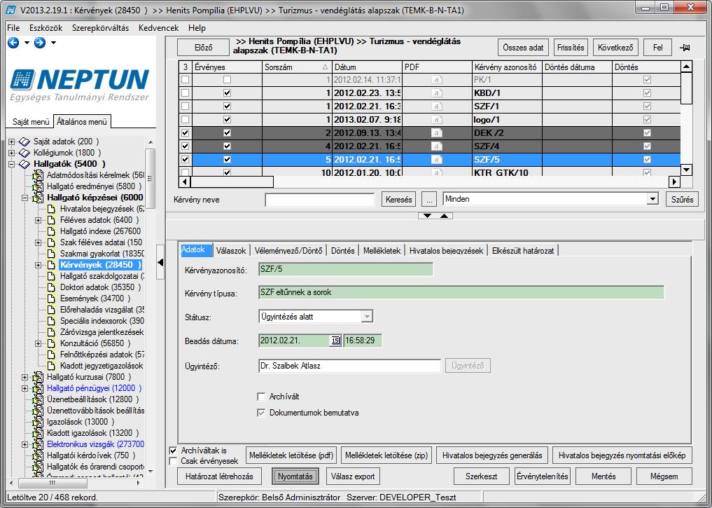712x508 pixels.
Task: Switch to the Saját menü tab
Action: 31,122
